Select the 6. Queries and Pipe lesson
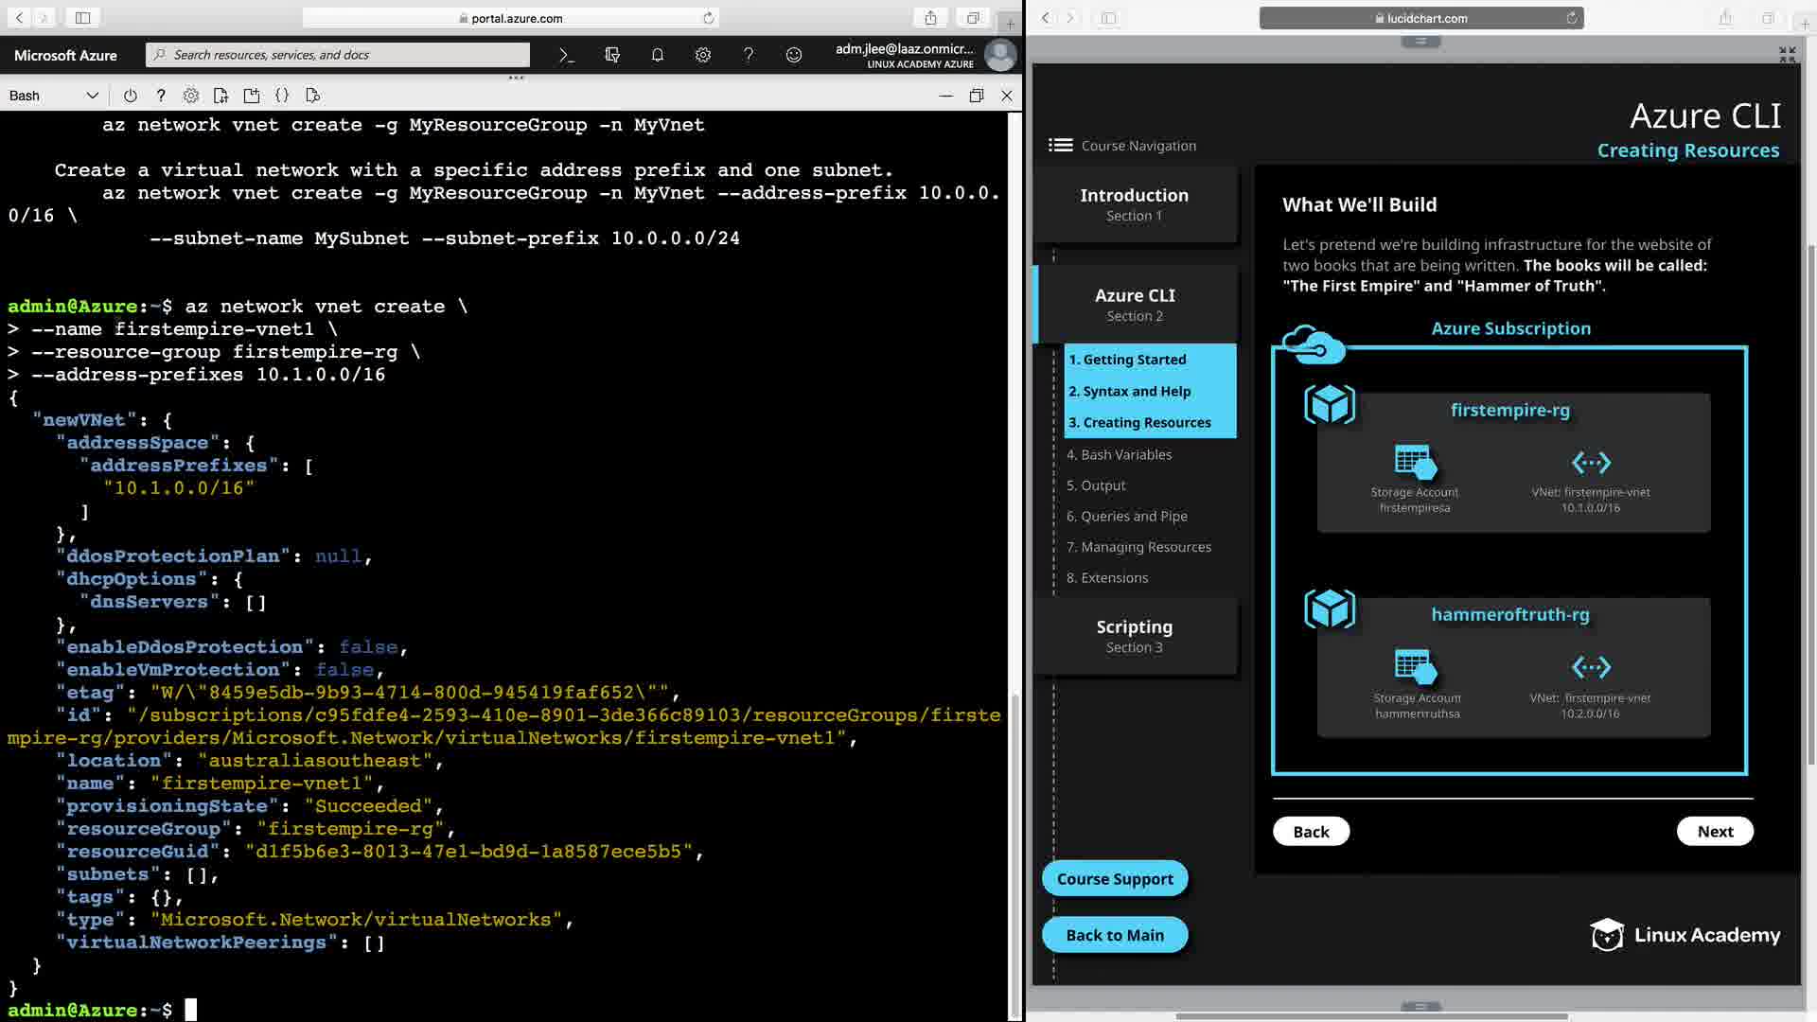The height and width of the screenshot is (1022, 1817). point(1126,516)
